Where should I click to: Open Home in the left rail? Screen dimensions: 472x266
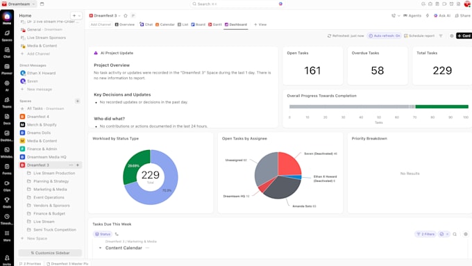pos(7,18)
